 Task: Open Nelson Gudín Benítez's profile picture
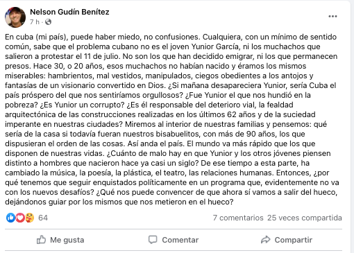click(15, 17)
